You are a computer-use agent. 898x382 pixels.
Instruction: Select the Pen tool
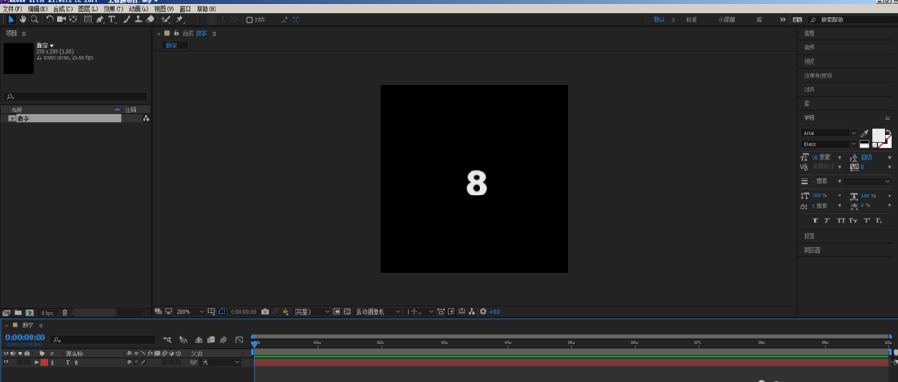(100, 20)
